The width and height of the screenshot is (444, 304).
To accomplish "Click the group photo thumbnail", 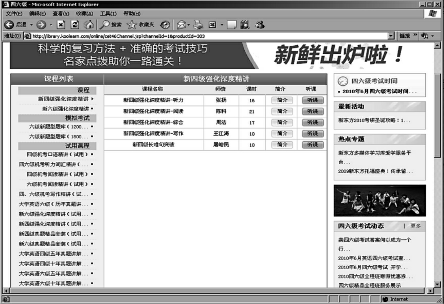I will point(380,201).
